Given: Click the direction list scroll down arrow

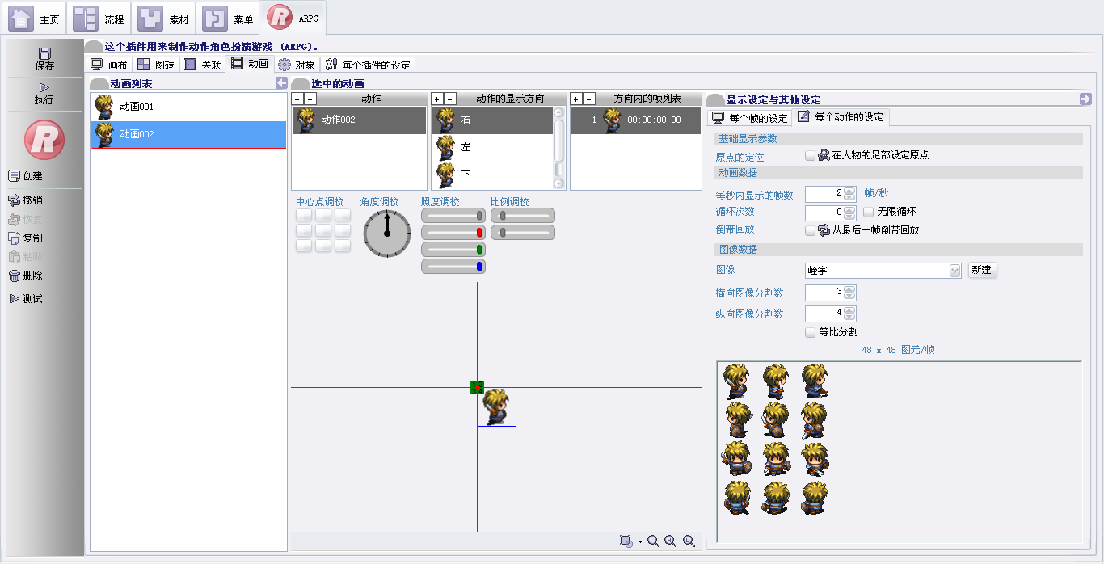Looking at the screenshot, I should point(558,183).
